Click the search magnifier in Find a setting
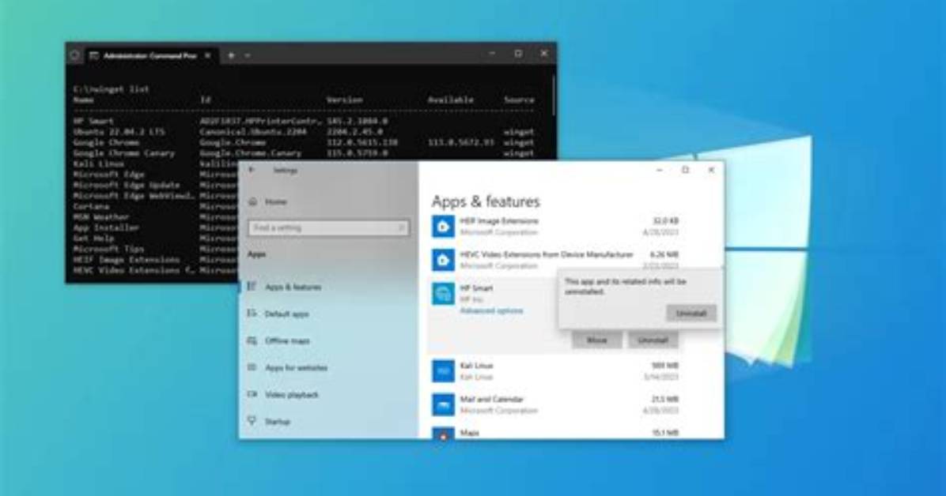The image size is (946, 496). point(400,227)
